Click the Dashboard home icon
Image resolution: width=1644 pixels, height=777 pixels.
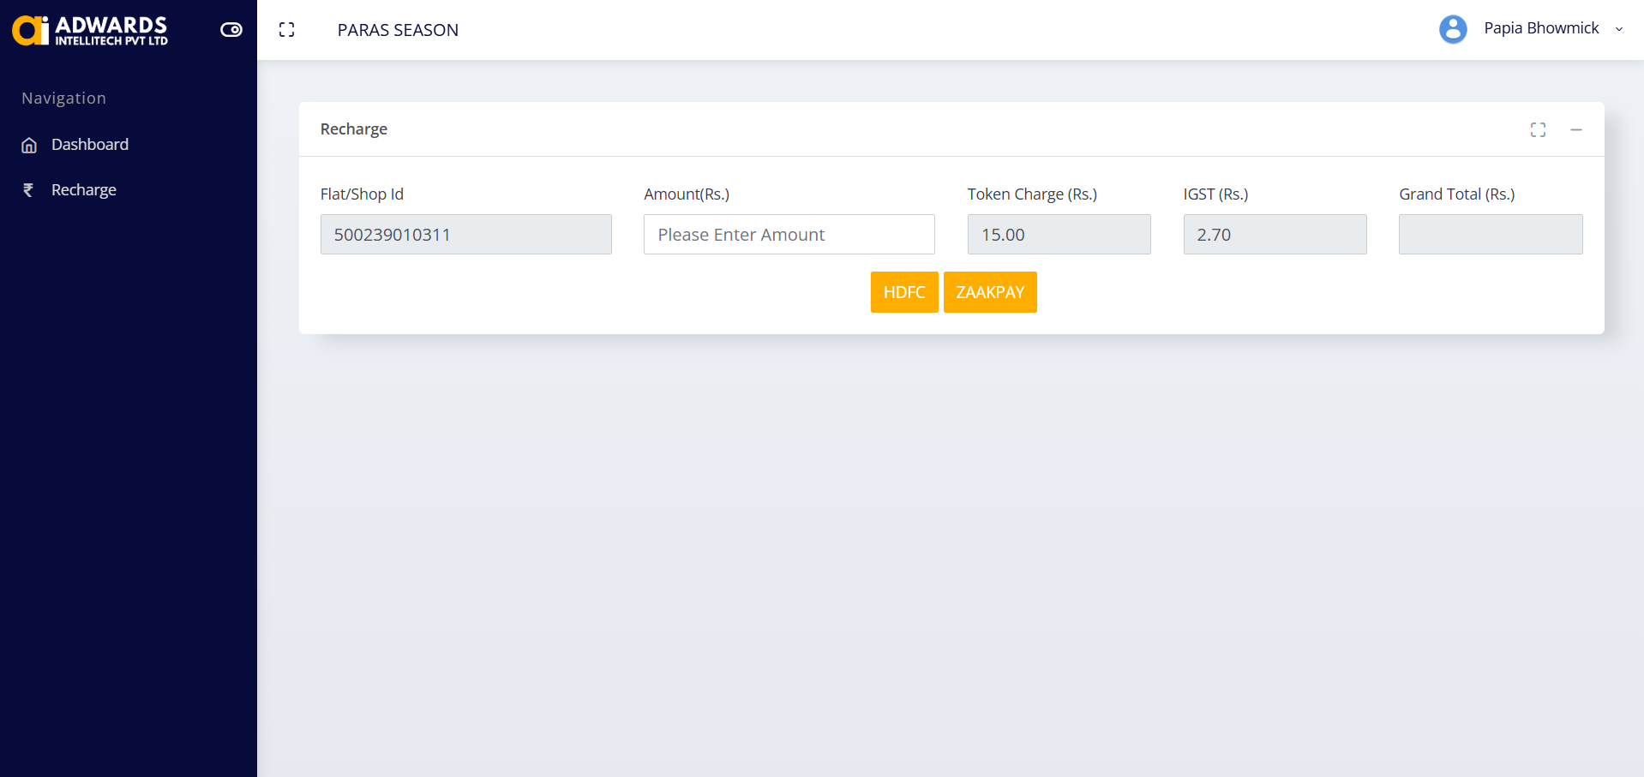coord(29,146)
